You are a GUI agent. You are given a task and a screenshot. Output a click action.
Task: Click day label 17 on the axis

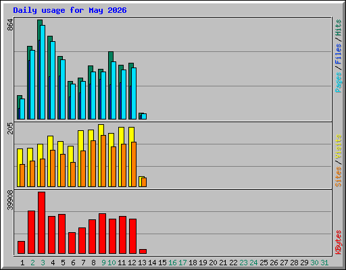182,263
